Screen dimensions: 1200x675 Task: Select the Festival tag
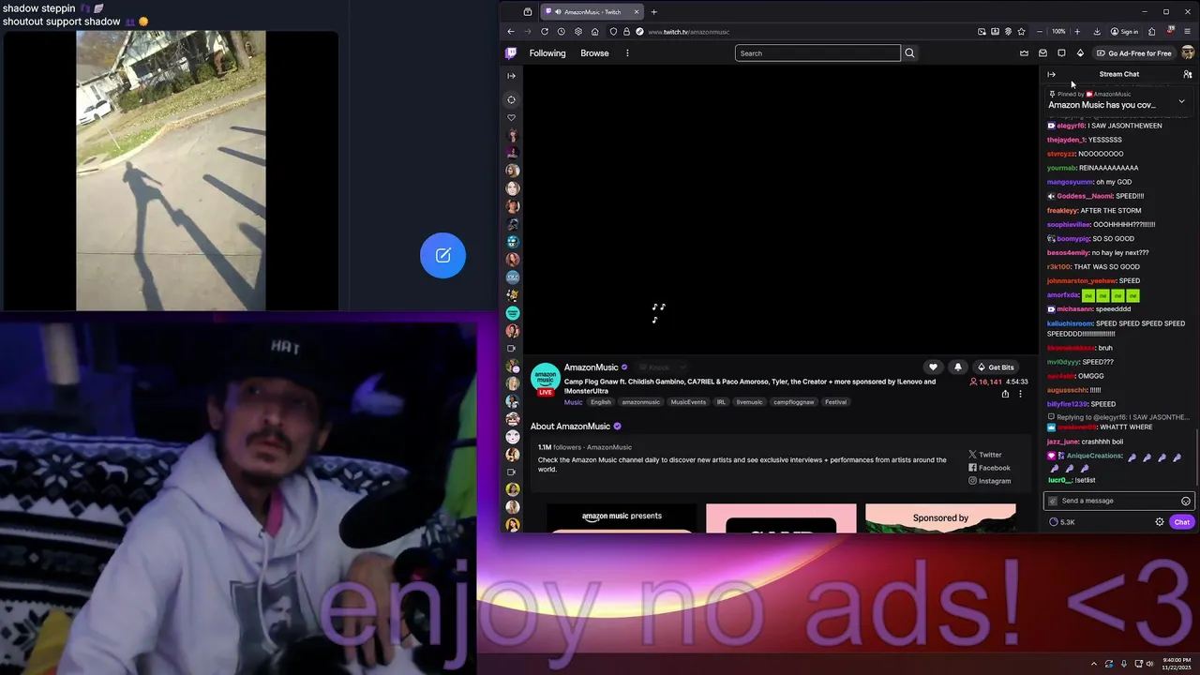[x=835, y=402]
